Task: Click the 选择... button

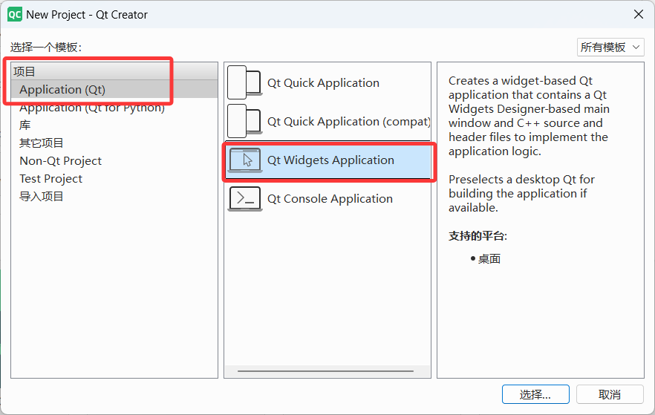Action: pyautogui.click(x=535, y=394)
